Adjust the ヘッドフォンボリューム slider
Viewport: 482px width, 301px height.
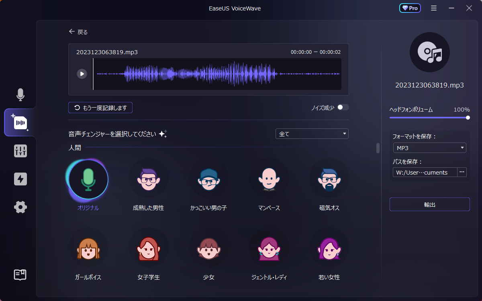(x=429, y=118)
